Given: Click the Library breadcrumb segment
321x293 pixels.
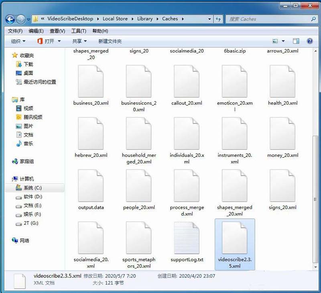Looking at the screenshot, I should pos(145,19).
